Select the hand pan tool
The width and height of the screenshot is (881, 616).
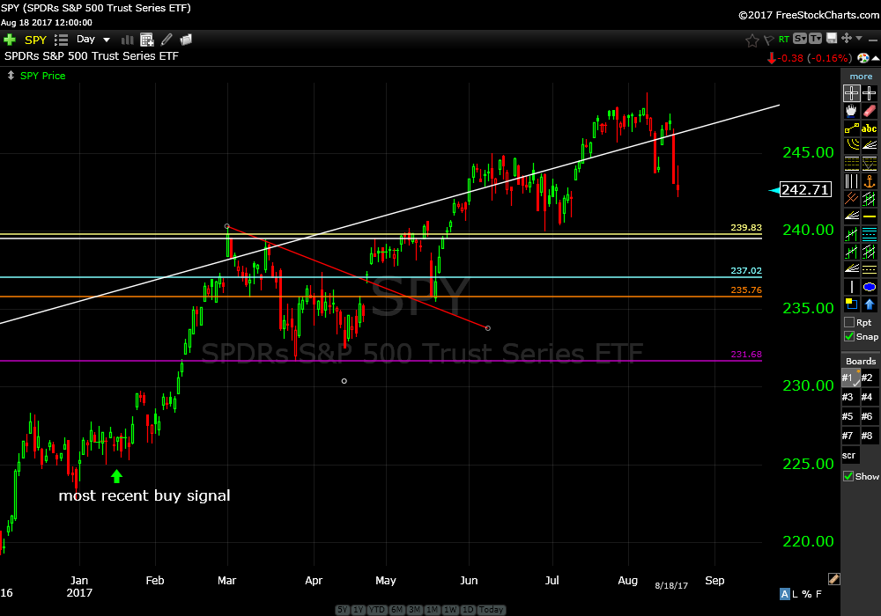click(x=851, y=111)
